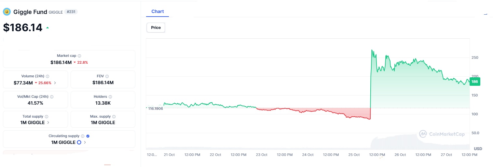Click the 186 current price label

[475, 82]
